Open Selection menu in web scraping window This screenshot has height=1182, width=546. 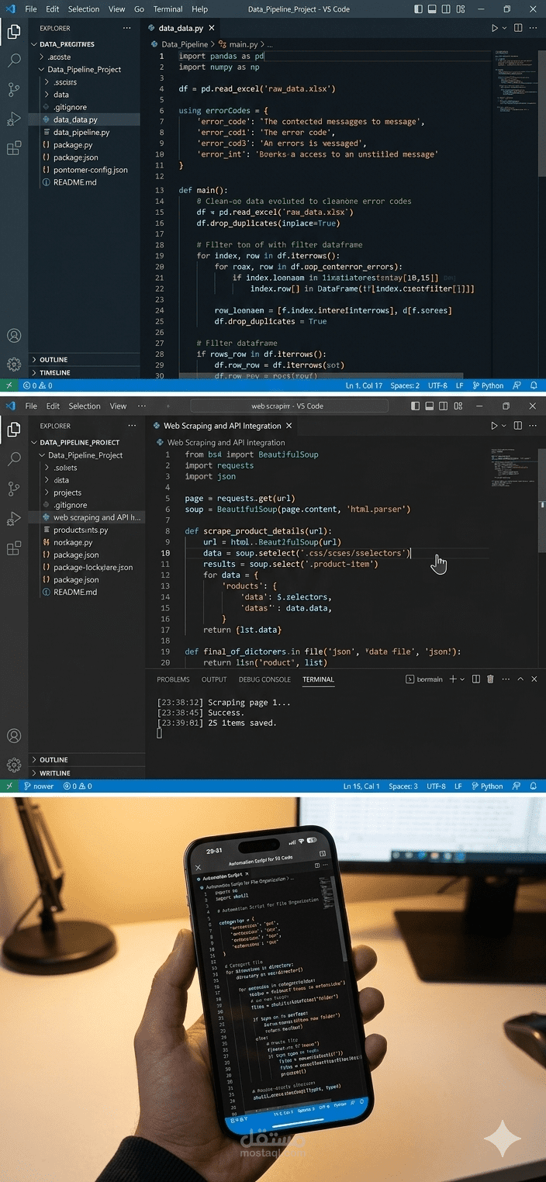pyautogui.click(x=85, y=406)
